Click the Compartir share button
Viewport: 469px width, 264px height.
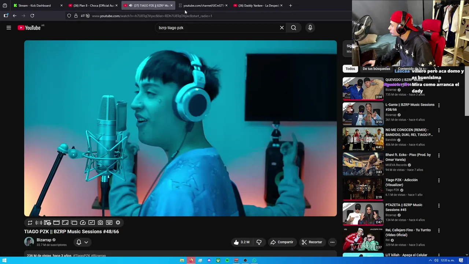[x=282, y=242]
